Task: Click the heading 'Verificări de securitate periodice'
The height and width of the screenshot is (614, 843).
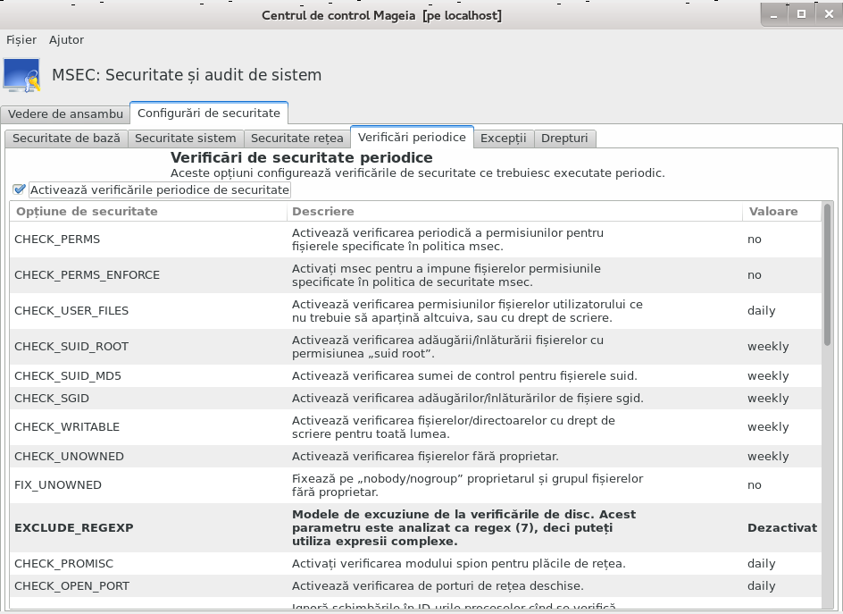Action: coord(302,157)
